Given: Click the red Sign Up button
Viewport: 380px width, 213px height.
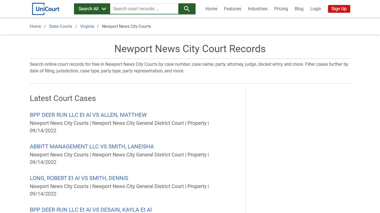Looking at the screenshot, I should coord(339,9).
